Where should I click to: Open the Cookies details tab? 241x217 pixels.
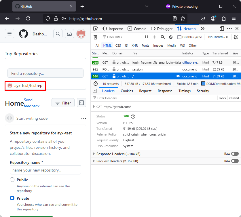click(x=127, y=91)
